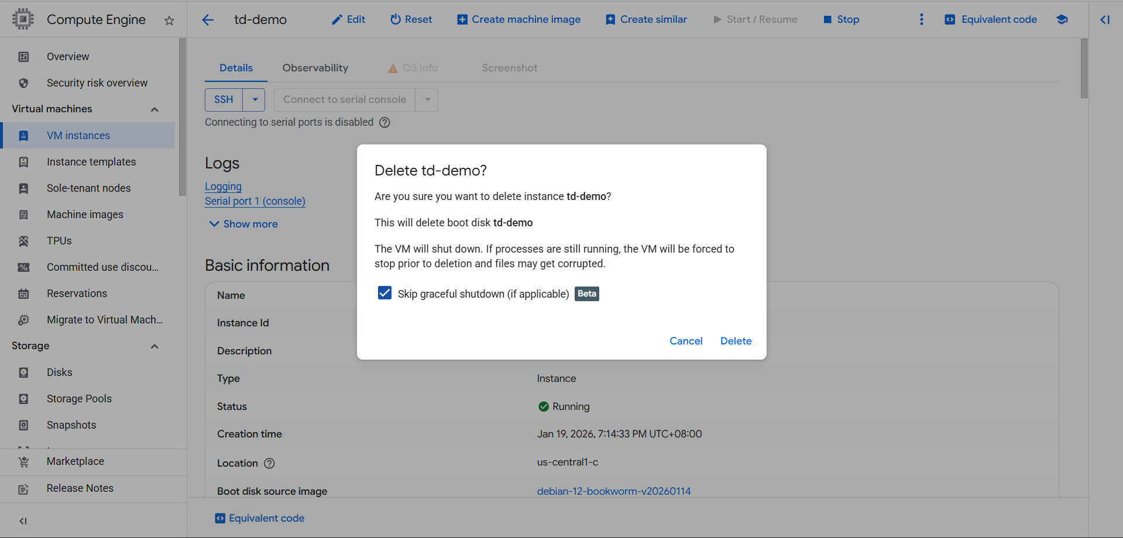Collapse the left navigation menu icon
Screen dimensions: 1123x538
23,520
